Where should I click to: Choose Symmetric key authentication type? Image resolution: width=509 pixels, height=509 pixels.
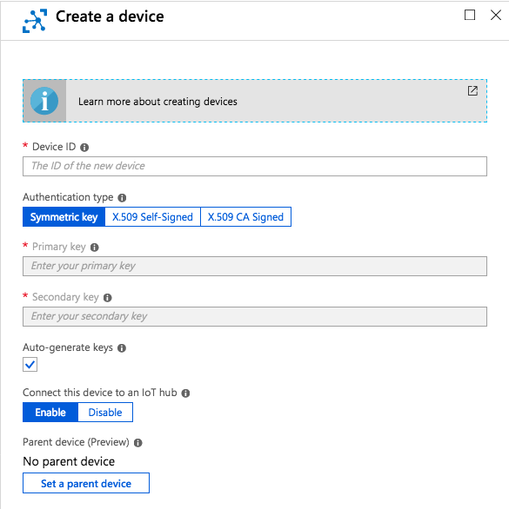[64, 217]
